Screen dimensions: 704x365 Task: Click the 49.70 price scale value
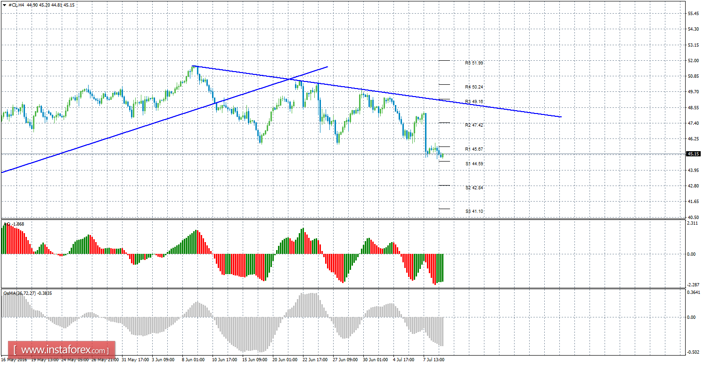coord(693,92)
